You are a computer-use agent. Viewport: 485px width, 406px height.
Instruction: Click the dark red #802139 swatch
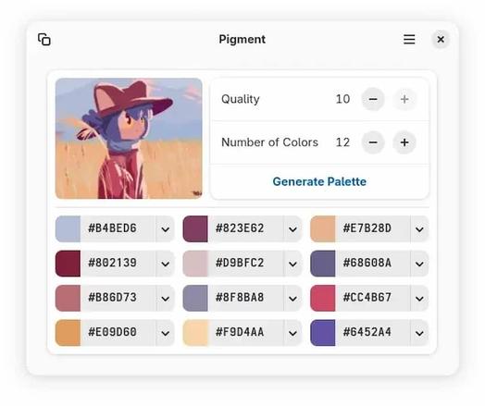pos(68,264)
